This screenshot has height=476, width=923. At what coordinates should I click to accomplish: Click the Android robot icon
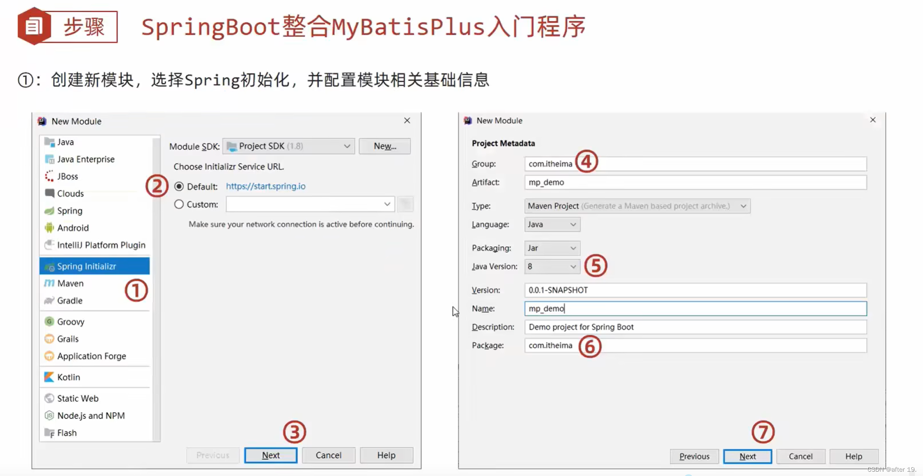click(49, 228)
